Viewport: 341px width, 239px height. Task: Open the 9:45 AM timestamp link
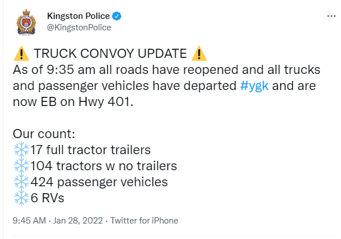coord(29,221)
